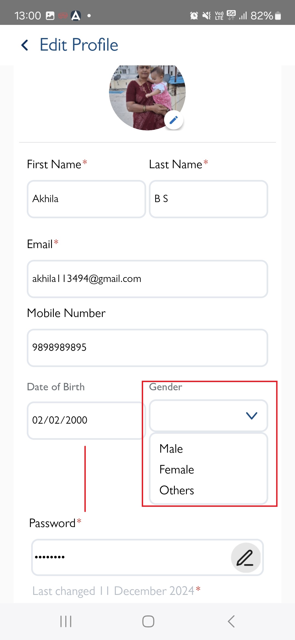Viewport: 295px width, 640px height.
Task: Edit the First Name field Akhila
Action: pyautogui.click(x=86, y=199)
